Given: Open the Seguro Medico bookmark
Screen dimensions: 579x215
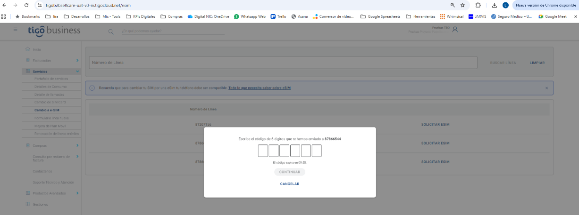Looking at the screenshot, I should pyautogui.click(x=512, y=16).
